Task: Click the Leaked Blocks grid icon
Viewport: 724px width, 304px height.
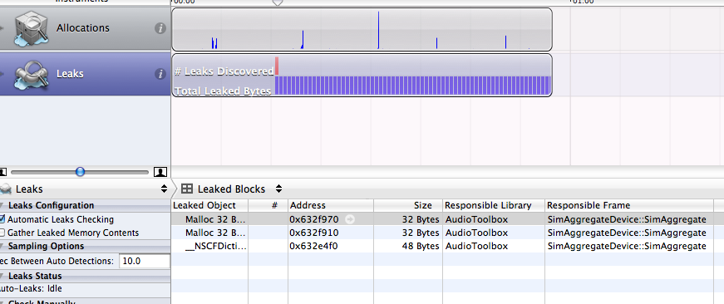Action: point(186,189)
